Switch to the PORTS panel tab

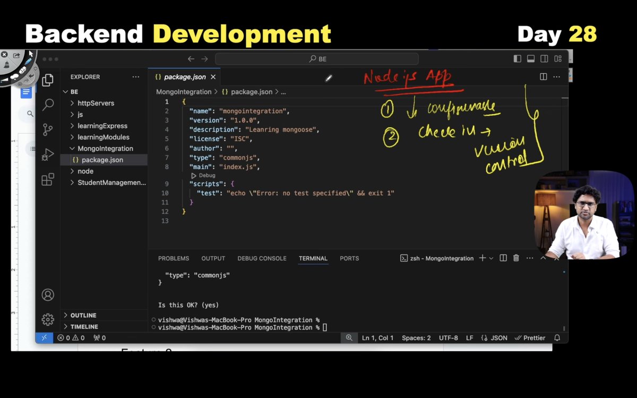coord(349,258)
